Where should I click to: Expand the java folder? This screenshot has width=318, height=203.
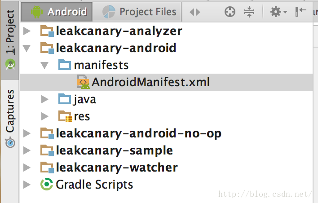[x=44, y=99]
